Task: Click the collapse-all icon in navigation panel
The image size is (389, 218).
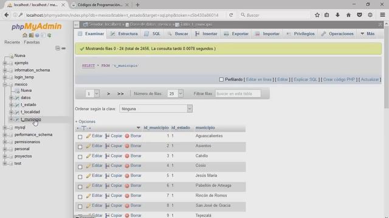Action: 58,48
